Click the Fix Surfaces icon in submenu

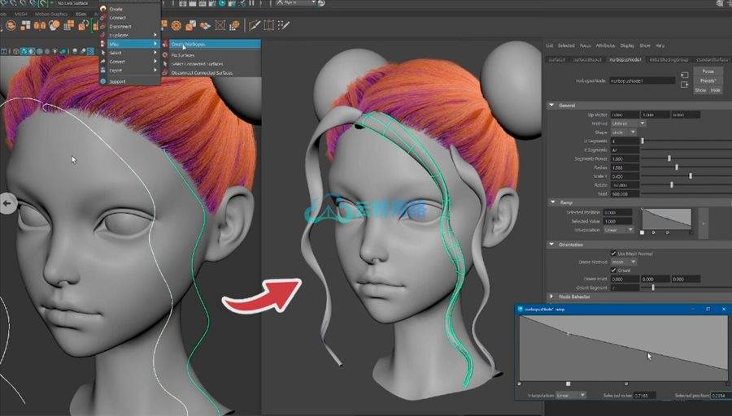(x=165, y=54)
